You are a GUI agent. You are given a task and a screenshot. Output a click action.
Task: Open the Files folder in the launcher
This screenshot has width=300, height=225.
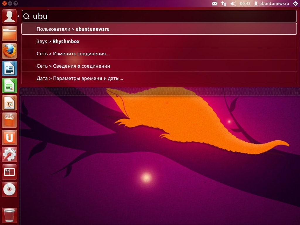(9, 34)
